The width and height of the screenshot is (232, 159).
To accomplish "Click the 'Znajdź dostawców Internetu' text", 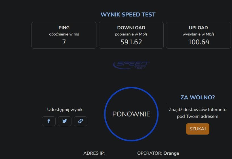I will coord(198,110).
